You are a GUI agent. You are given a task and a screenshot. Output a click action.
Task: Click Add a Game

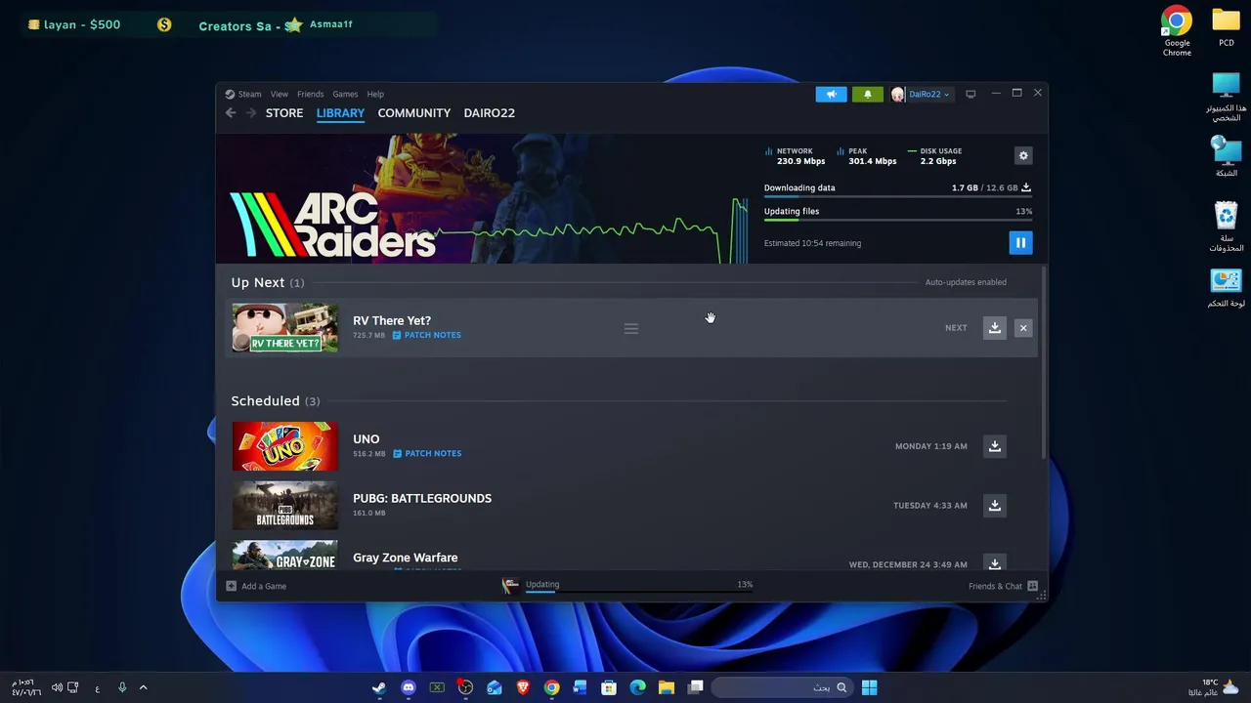click(x=256, y=586)
